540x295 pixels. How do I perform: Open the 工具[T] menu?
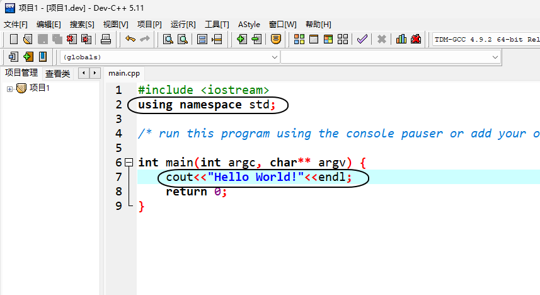[x=217, y=25]
